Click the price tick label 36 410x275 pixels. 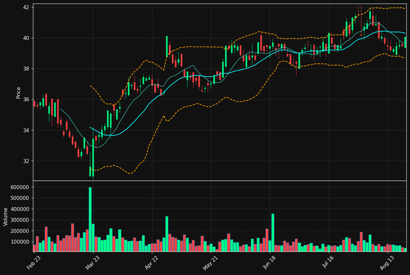click(x=26, y=99)
